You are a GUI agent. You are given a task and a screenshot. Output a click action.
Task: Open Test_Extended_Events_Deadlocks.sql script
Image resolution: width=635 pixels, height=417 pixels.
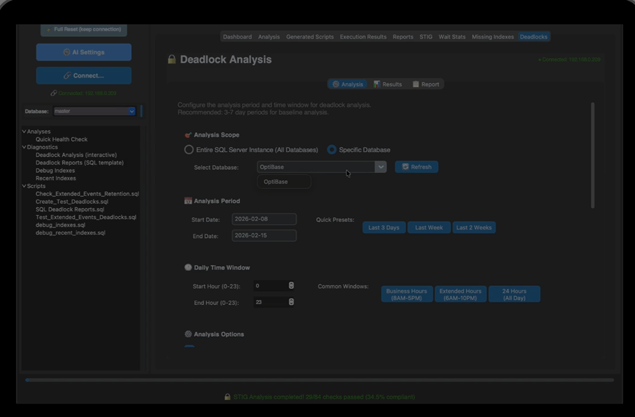click(86, 217)
